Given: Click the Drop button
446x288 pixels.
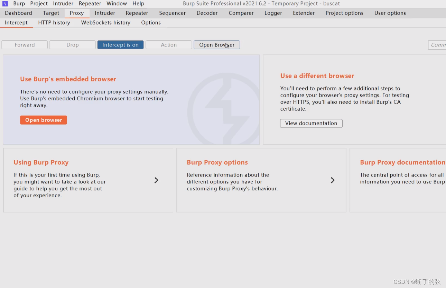Looking at the screenshot, I should tap(73, 45).
